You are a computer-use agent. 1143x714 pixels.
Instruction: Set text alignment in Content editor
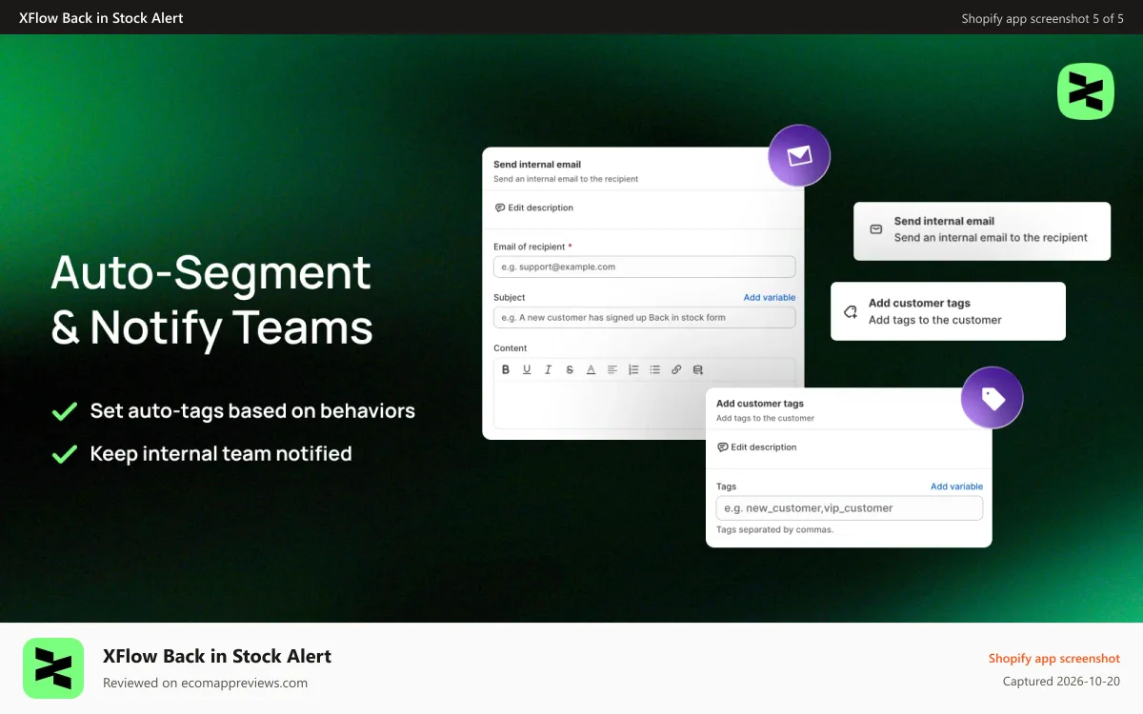pos(612,370)
